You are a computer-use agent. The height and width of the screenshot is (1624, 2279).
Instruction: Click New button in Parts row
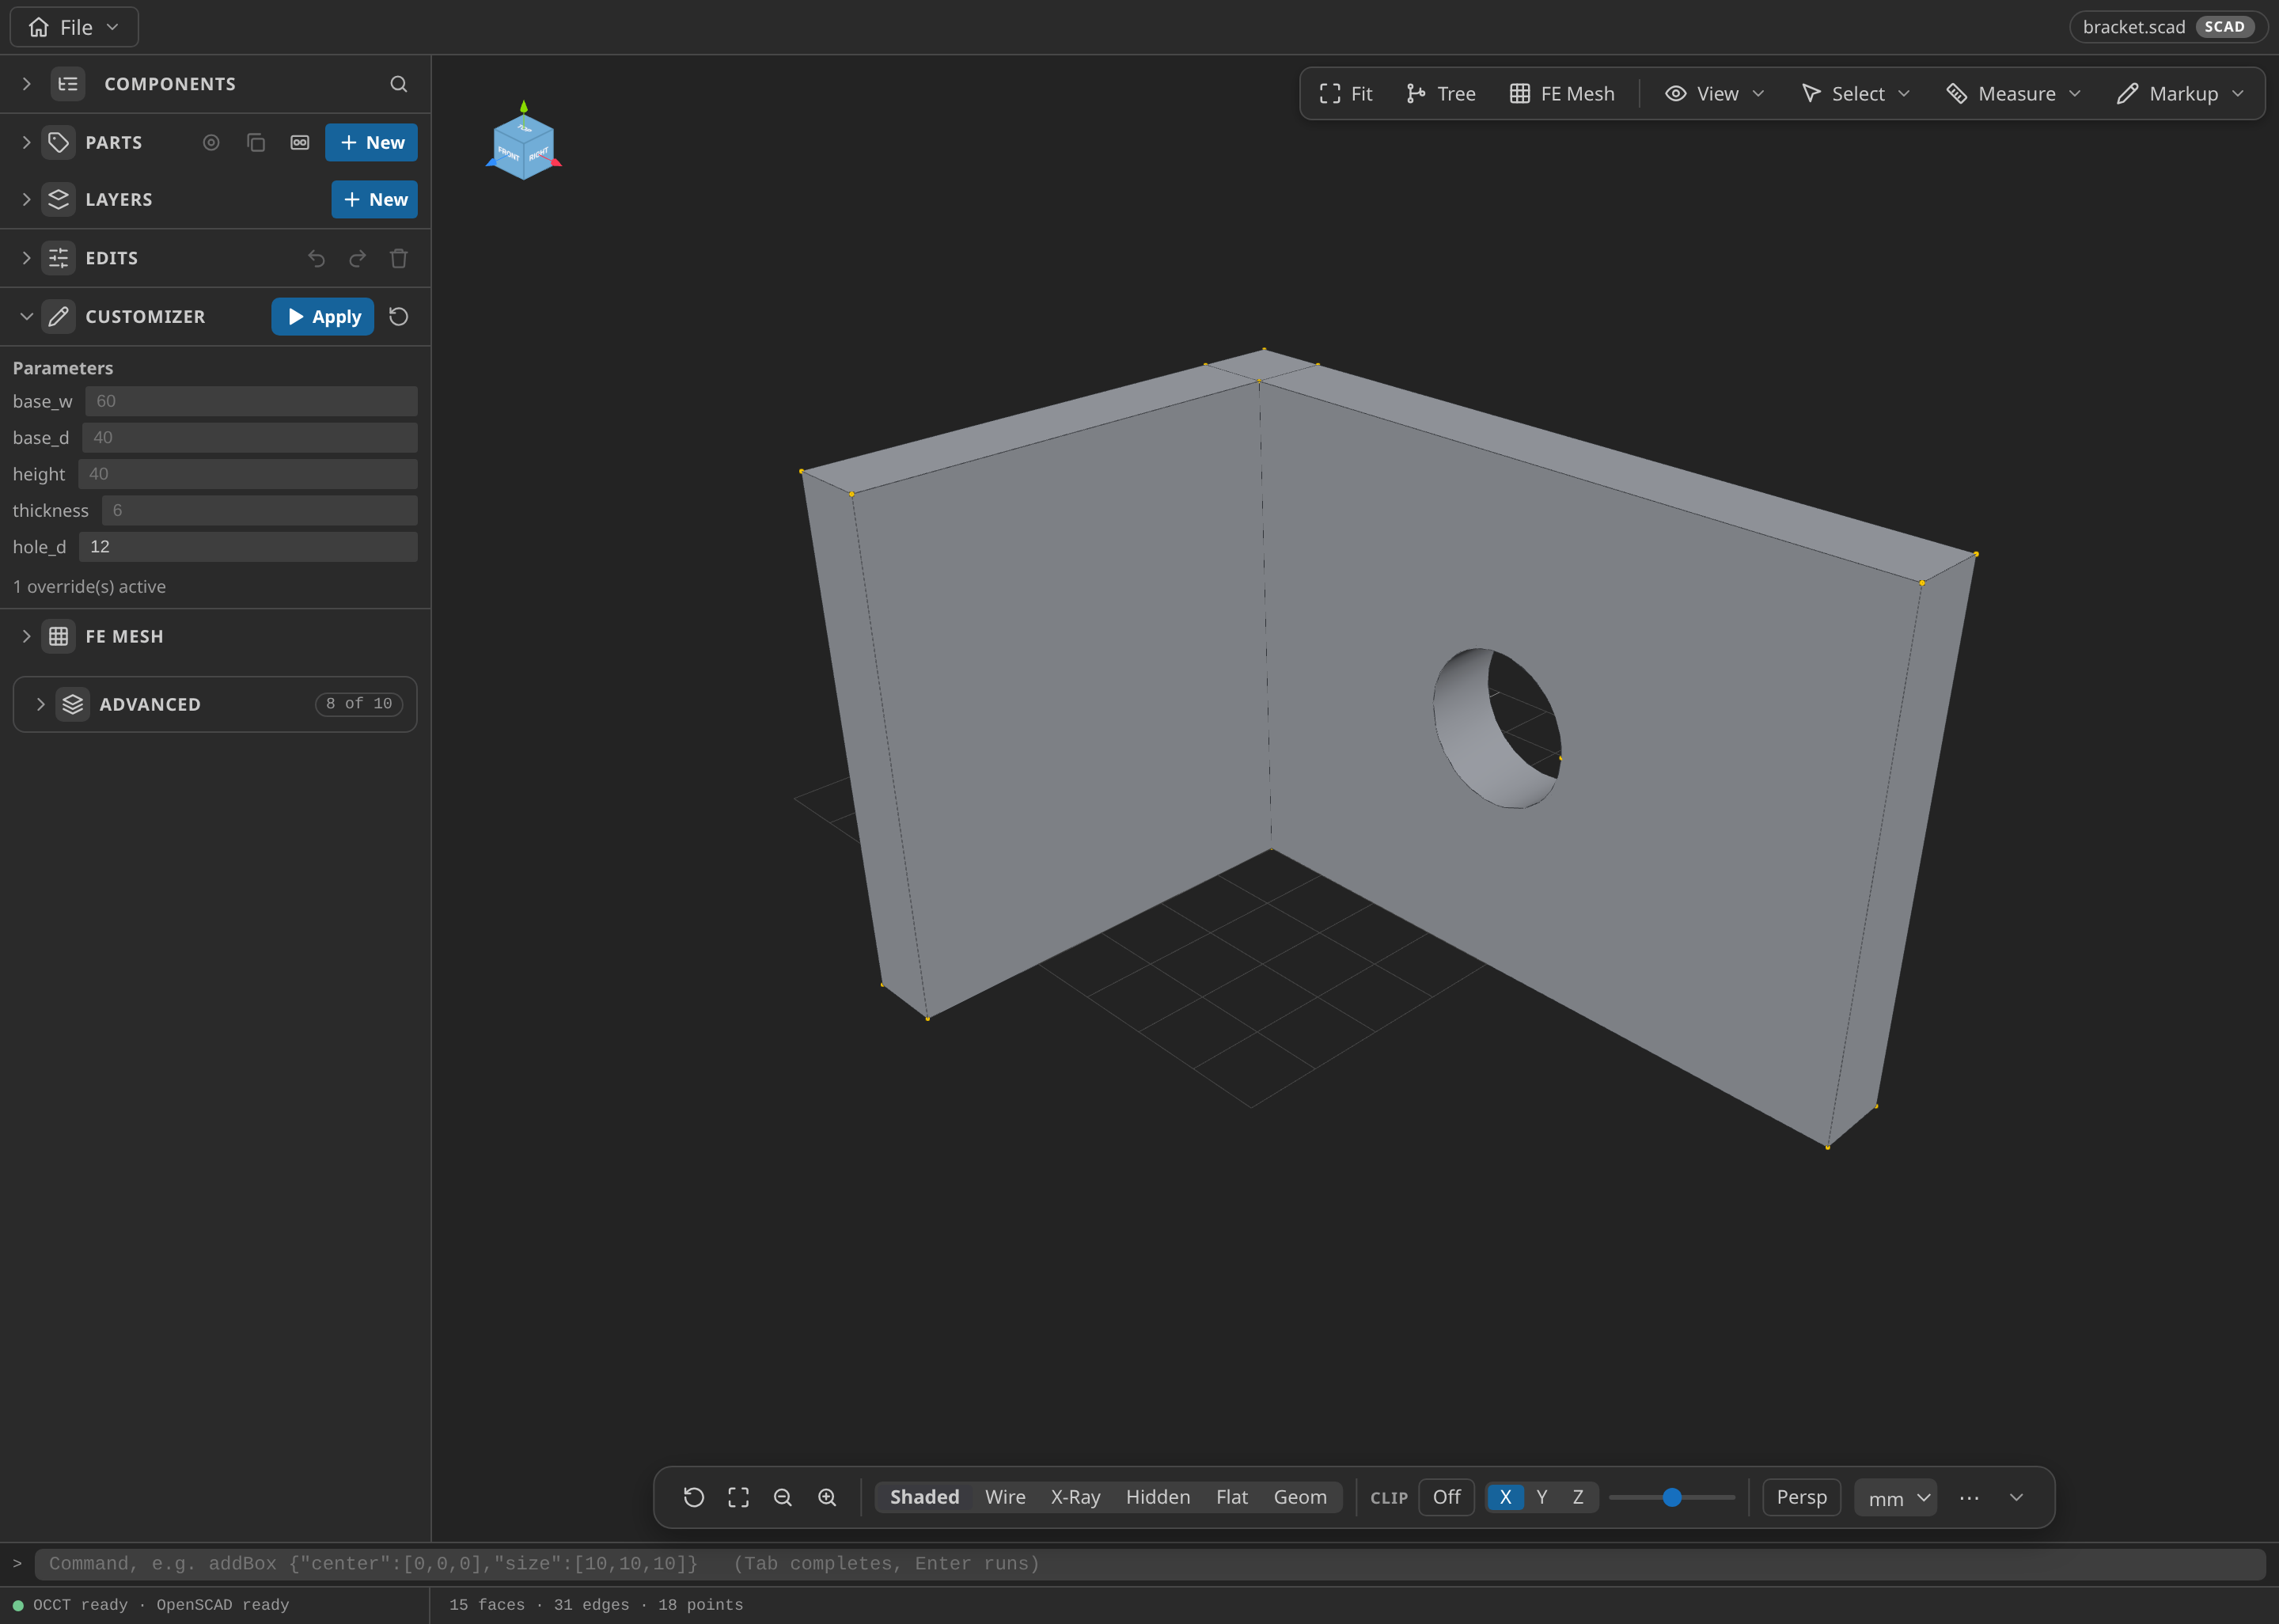[x=372, y=142]
